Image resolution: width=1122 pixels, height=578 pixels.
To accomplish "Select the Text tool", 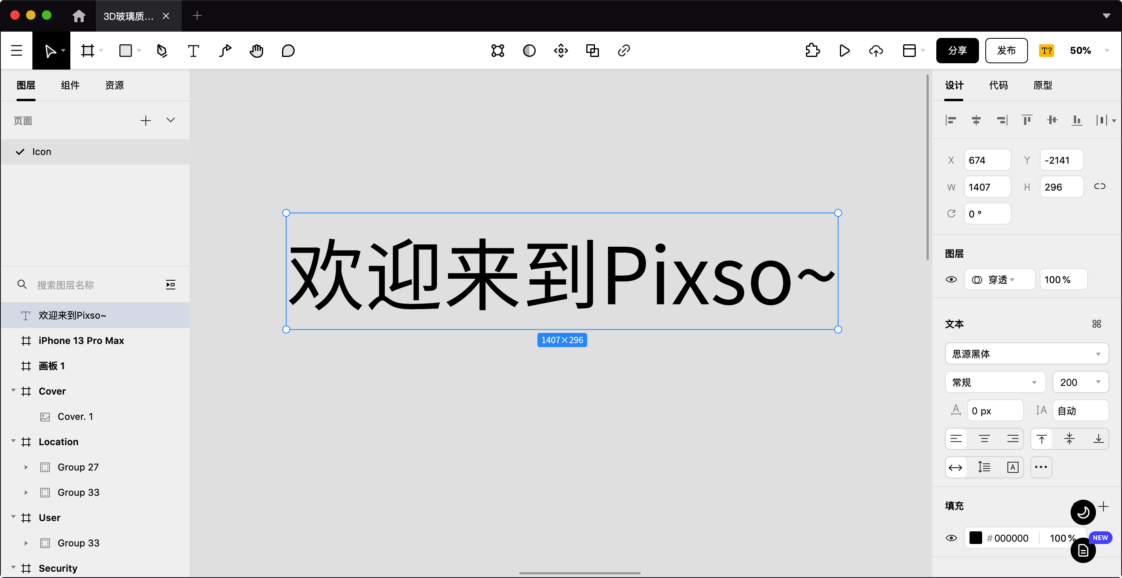I will pyautogui.click(x=193, y=51).
